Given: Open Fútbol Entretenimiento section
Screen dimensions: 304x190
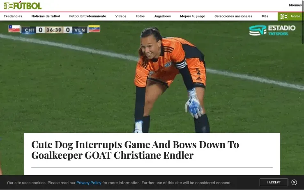Looking at the screenshot, I should tap(88, 16).
